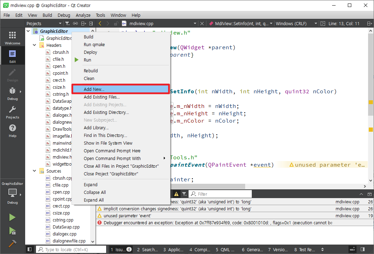374x254 pixels.
Task: Open the 2 Search Results output tab
Action: 147,249
